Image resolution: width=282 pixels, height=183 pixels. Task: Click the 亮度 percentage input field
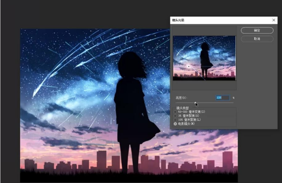(x=222, y=98)
